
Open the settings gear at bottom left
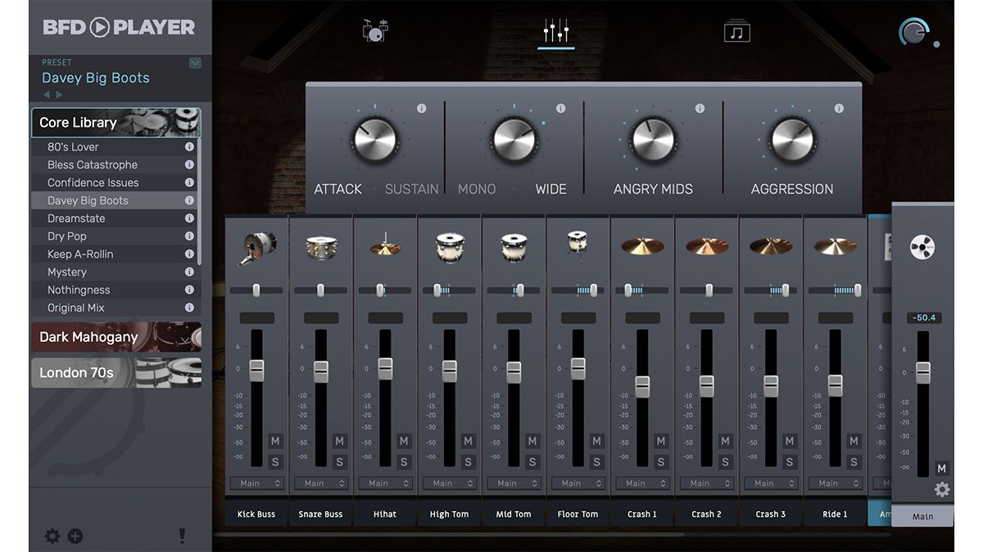(52, 536)
